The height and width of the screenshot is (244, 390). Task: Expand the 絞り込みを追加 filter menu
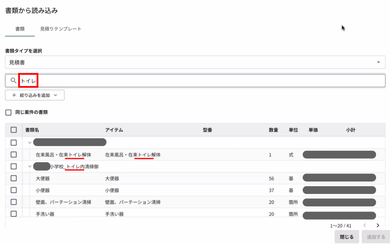[x=35, y=95]
